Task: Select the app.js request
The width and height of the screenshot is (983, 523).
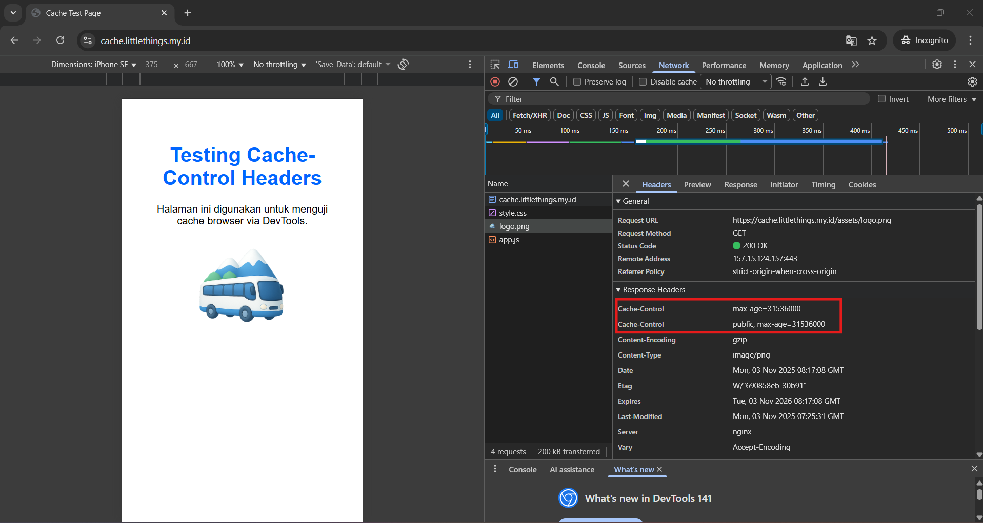Action: coord(548,239)
